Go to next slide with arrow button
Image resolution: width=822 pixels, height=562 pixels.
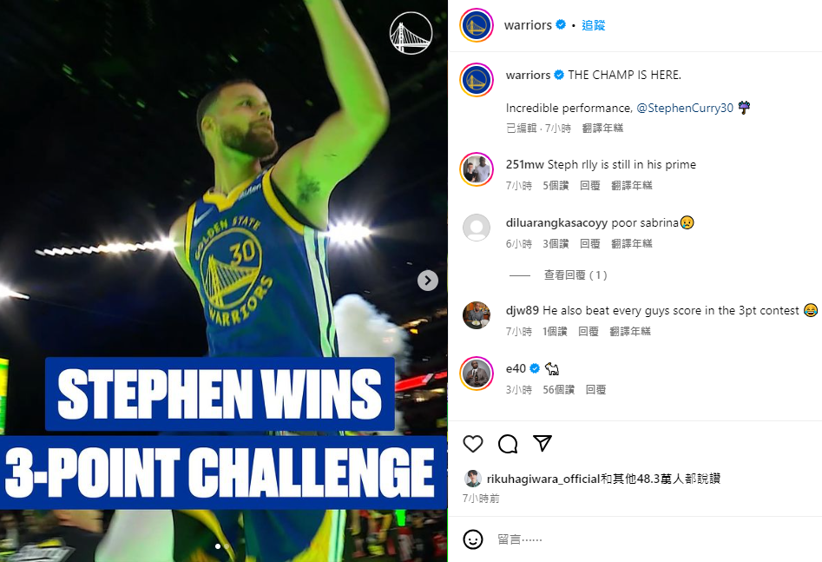point(428,281)
